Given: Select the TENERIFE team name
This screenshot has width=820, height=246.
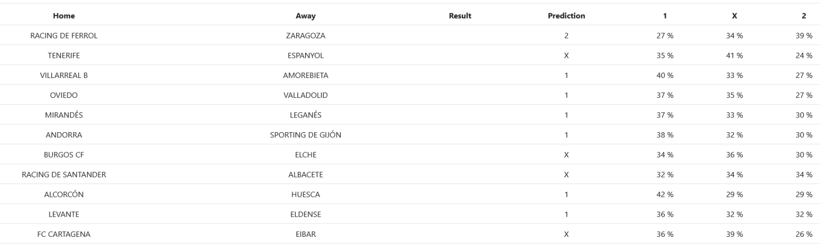Looking at the screenshot, I should click(x=64, y=55).
